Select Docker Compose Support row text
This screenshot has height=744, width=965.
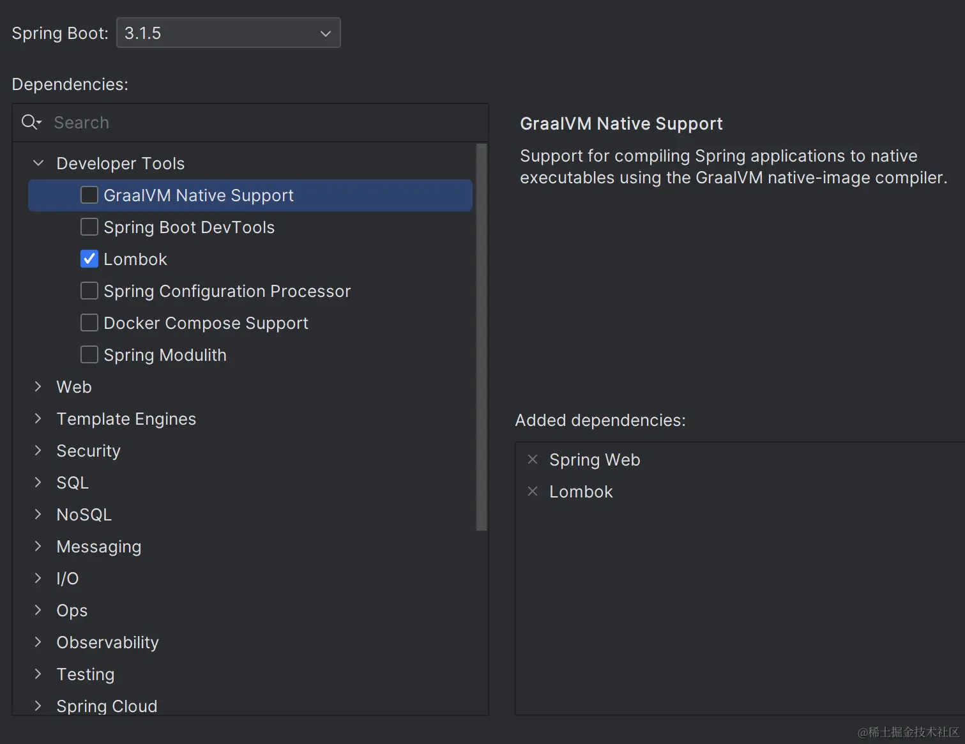[206, 323]
